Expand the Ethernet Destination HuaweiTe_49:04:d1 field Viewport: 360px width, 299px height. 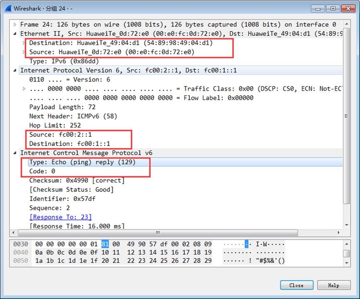(x=24, y=43)
